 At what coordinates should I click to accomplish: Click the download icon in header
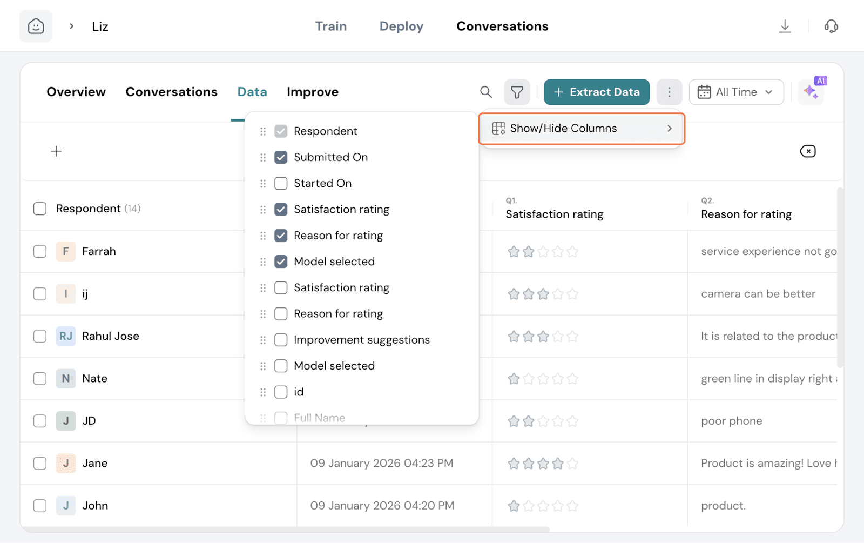click(785, 26)
